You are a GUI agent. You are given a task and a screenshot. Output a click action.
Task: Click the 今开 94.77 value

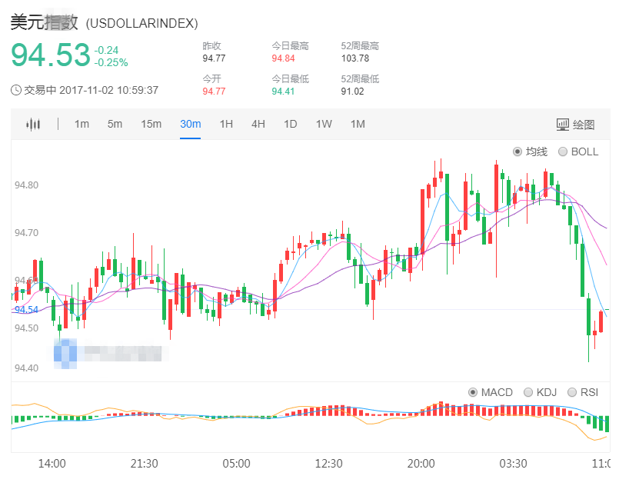pyautogui.click(x=214, y=92)
